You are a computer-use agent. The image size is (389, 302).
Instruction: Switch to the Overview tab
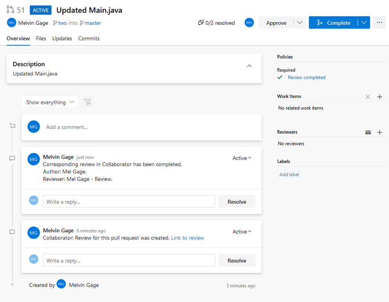point(18,39)
